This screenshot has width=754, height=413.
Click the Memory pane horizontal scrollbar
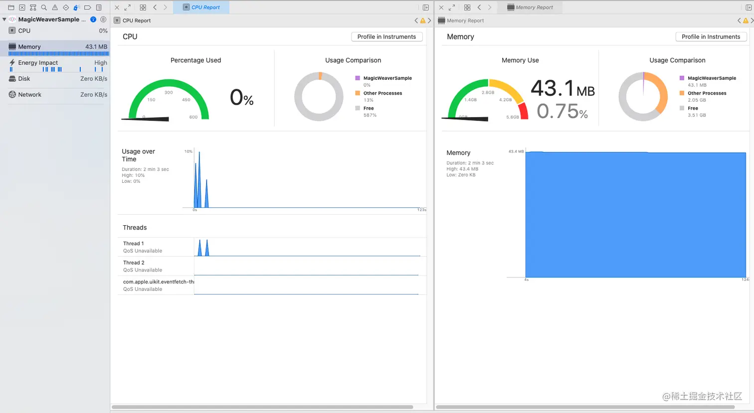click(585, 407)
